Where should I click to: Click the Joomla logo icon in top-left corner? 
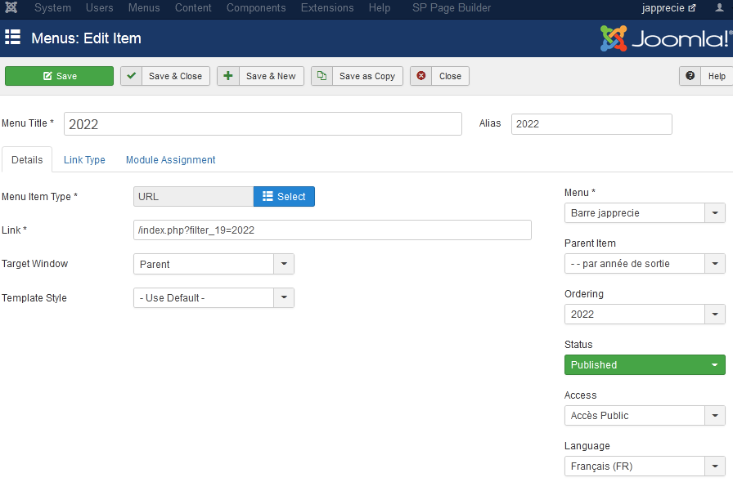point(11,8)
